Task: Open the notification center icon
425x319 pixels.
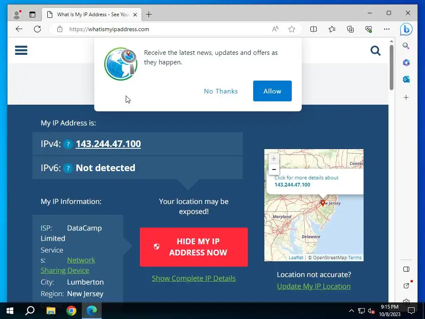Action: tap(411, 311)
